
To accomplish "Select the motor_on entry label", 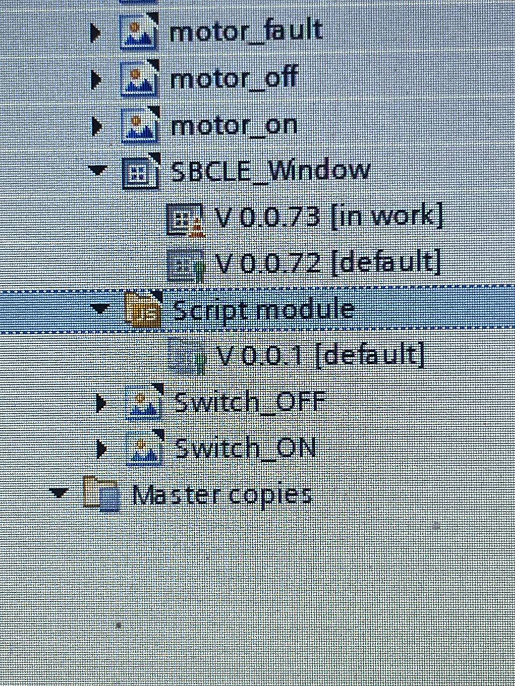I will [234, 126].
